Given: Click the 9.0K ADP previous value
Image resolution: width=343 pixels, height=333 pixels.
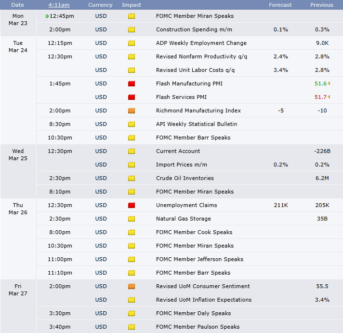Looking at the screenshot, I should 322,43.
